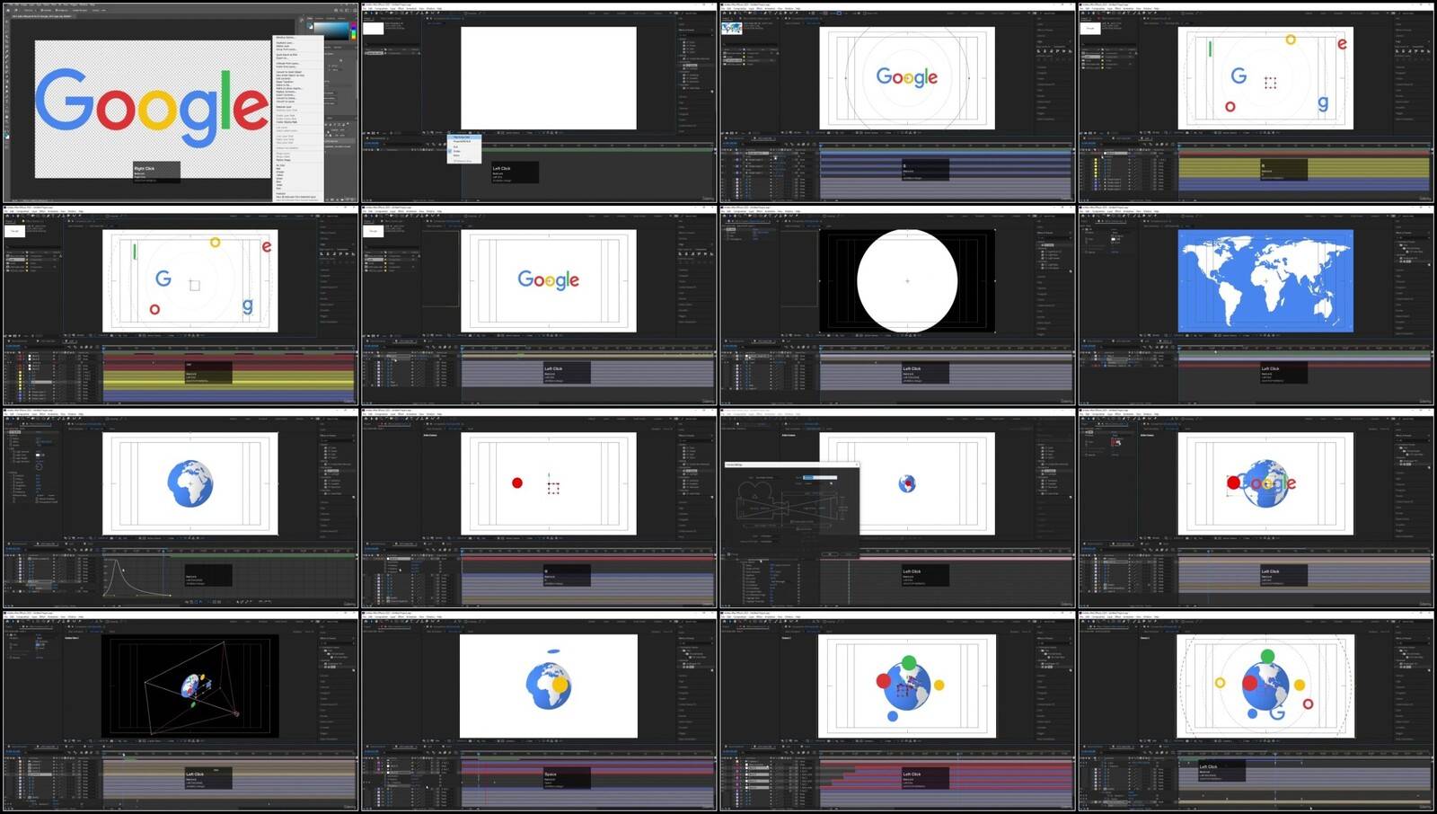Open the frame with blank white composition and popup menu
The width and height of the screenshot is (1437, 814).
pyautogui.click(x=539, y=102)
